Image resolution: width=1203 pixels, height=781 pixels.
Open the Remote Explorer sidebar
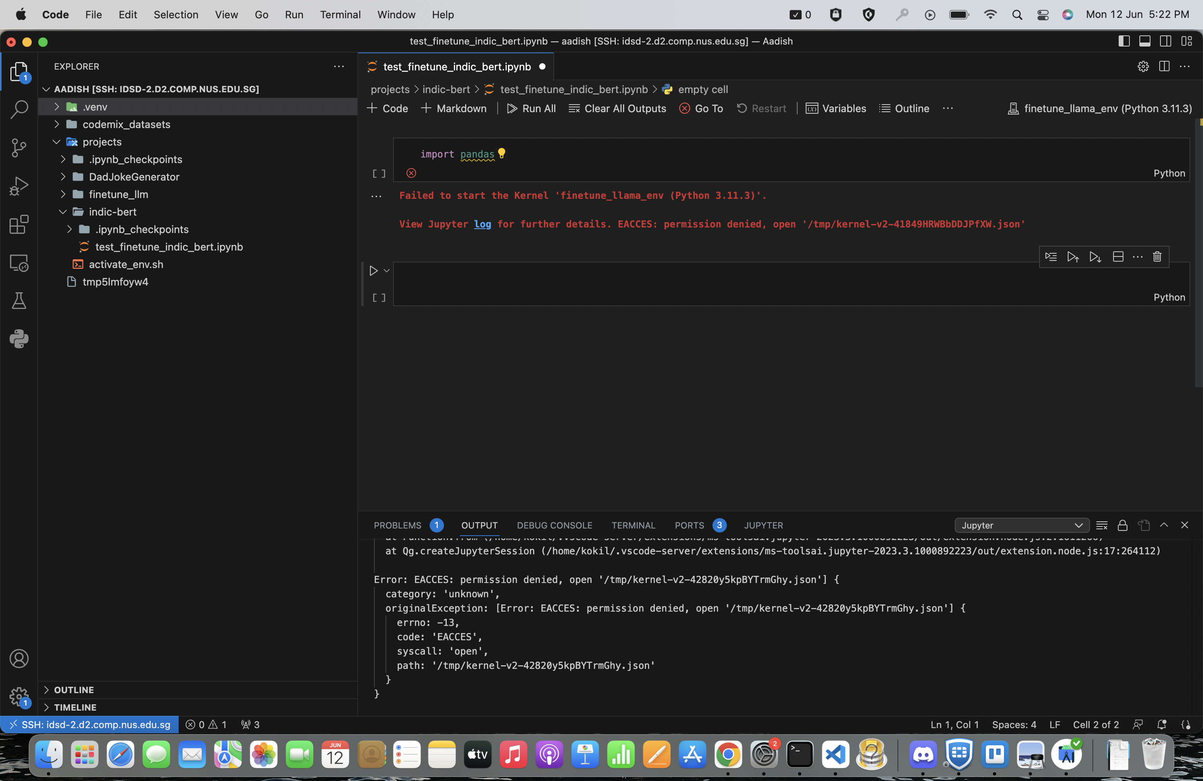[19, 263]
